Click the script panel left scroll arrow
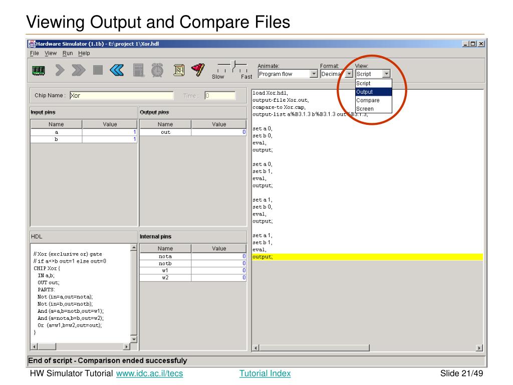 pos(256,348)
